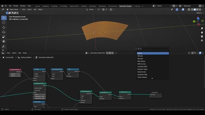Pin the node tree with pin icon
Screen dimensions: 205x115
116,53
